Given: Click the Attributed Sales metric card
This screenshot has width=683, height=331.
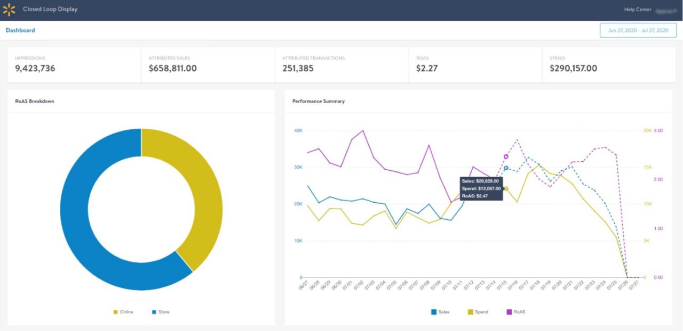Looking at the screenshot, I should (208, 64).
